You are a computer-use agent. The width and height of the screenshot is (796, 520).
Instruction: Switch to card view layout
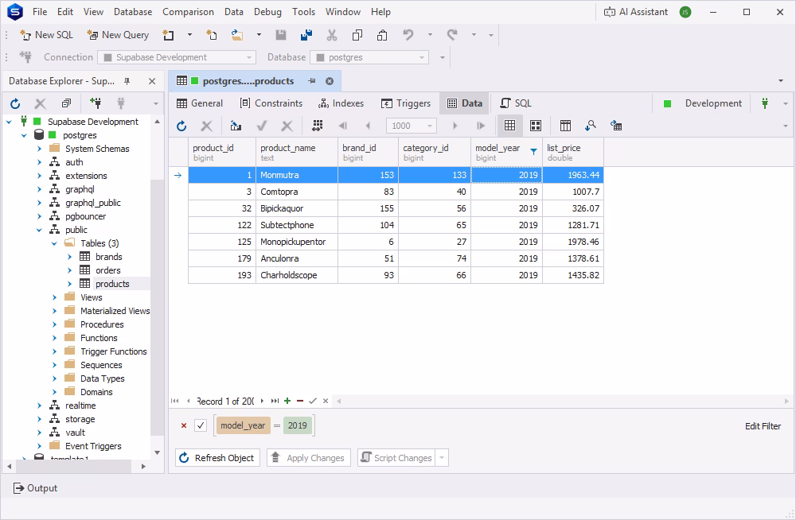point(536,126)
